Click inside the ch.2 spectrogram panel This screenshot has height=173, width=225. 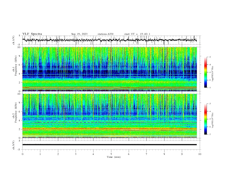coord(110,116)
